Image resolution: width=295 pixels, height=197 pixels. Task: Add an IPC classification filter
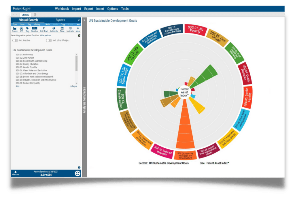point(22,29)
